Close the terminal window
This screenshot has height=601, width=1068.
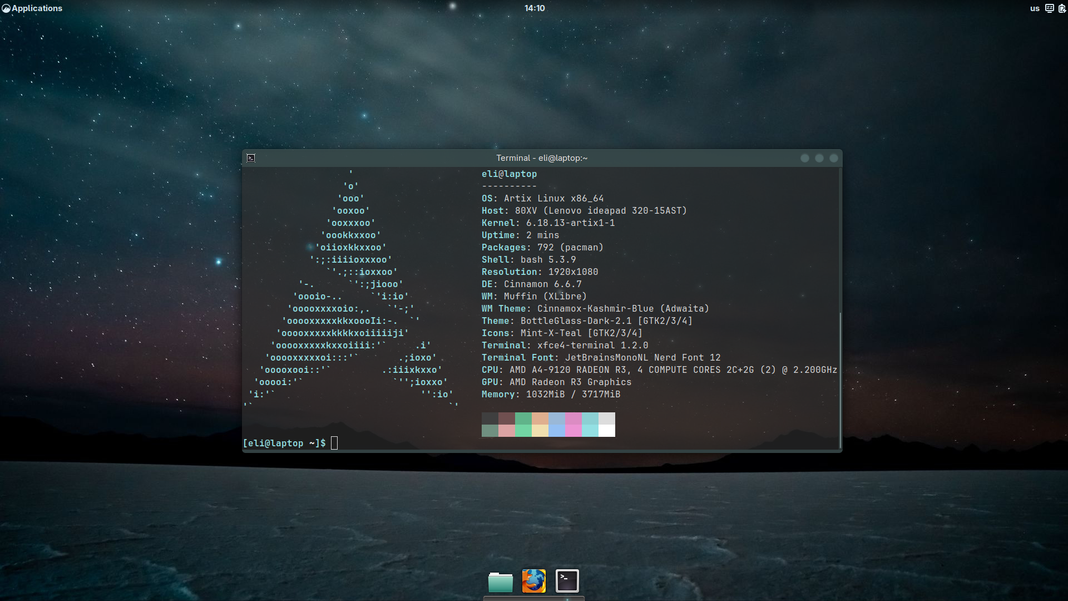pos(833,158)
